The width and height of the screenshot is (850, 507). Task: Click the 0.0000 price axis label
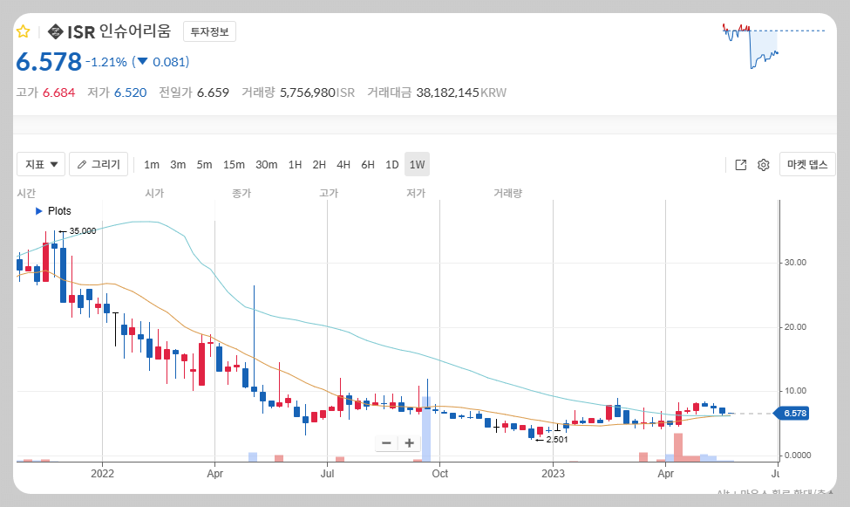click(x=798, y=456)
